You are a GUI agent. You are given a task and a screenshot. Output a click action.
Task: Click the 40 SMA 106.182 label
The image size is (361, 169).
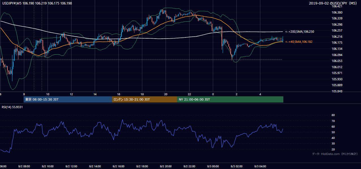pyautogui.click(x=299, y=42)
